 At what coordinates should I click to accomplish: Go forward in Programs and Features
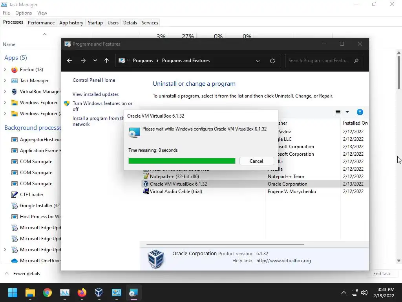(83, 61)
